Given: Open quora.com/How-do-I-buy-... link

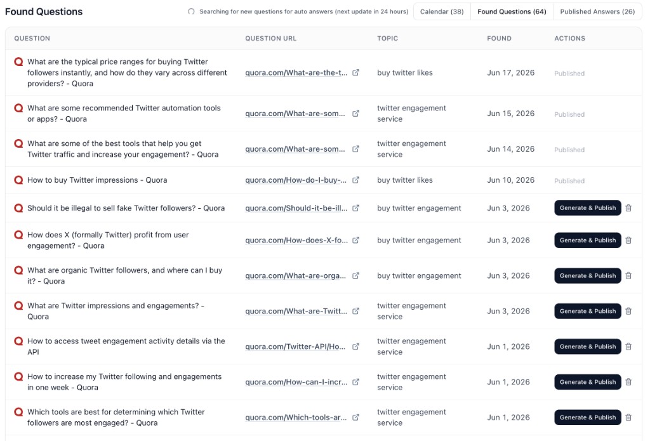Looking at the screenshot, I should [296, 180].
